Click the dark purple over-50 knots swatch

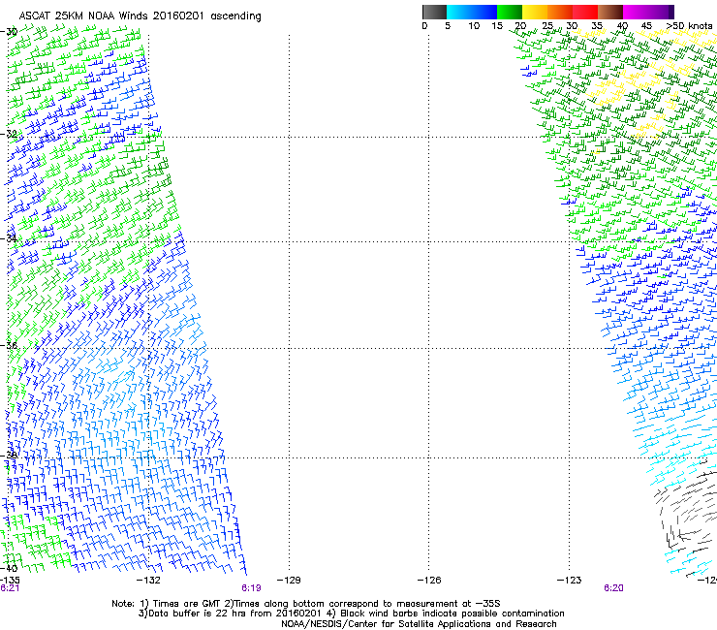point(670,12)
